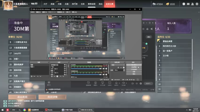Toggle lock on the third source row
This screenshot has height=112, width=200.
(x=66, y=69)
